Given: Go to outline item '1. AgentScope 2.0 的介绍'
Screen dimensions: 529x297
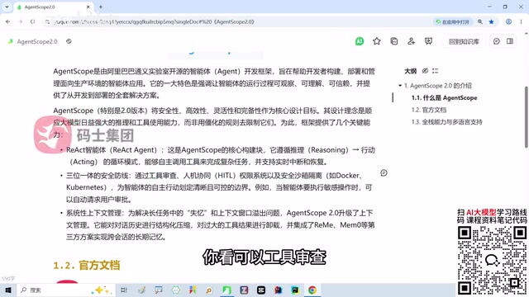Looking at the screenshot, I should tap(438, 86).
